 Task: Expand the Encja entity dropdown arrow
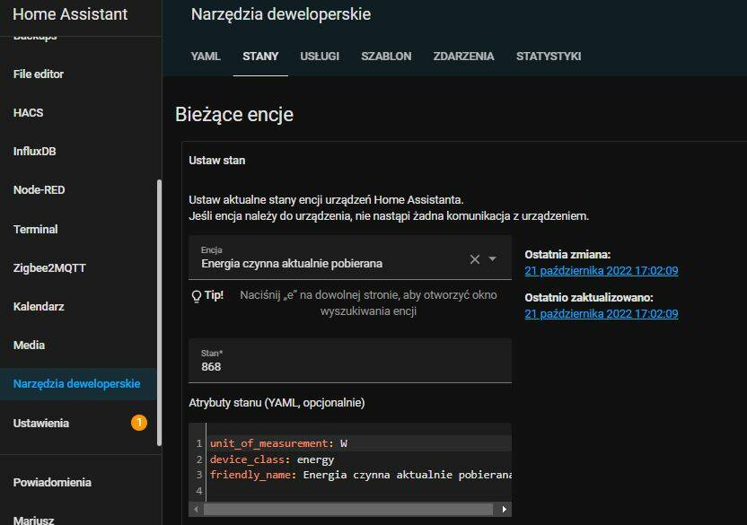493,258
